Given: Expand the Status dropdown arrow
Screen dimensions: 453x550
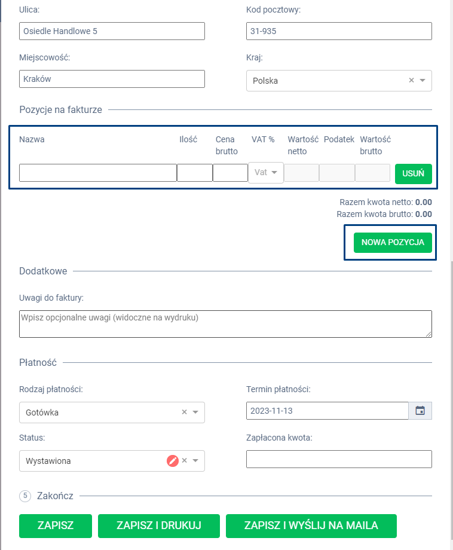Looking at the screenshot, I should tap(195, 461).
